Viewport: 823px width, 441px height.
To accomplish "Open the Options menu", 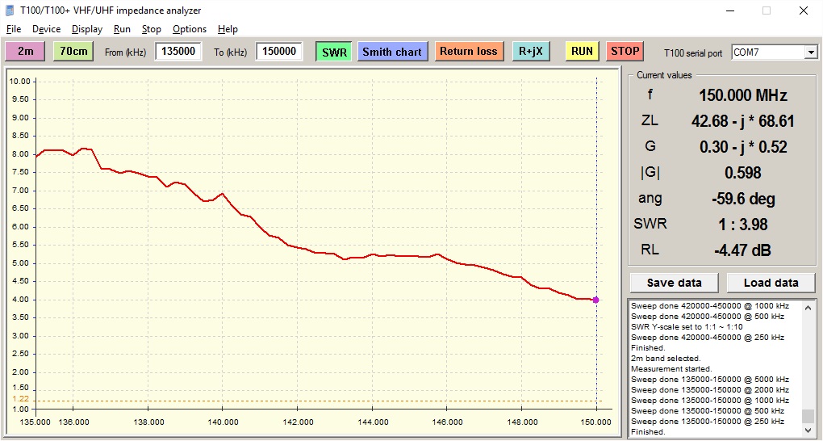I will pyautogui.click(x=190, y=29).
